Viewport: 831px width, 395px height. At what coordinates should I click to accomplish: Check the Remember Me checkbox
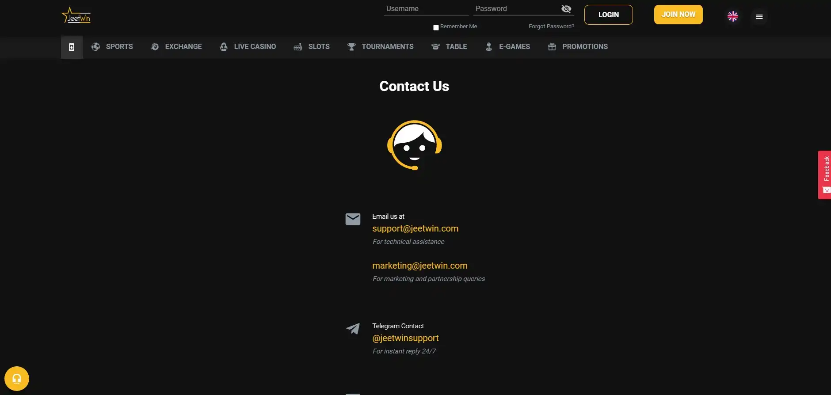coord(436,27)
